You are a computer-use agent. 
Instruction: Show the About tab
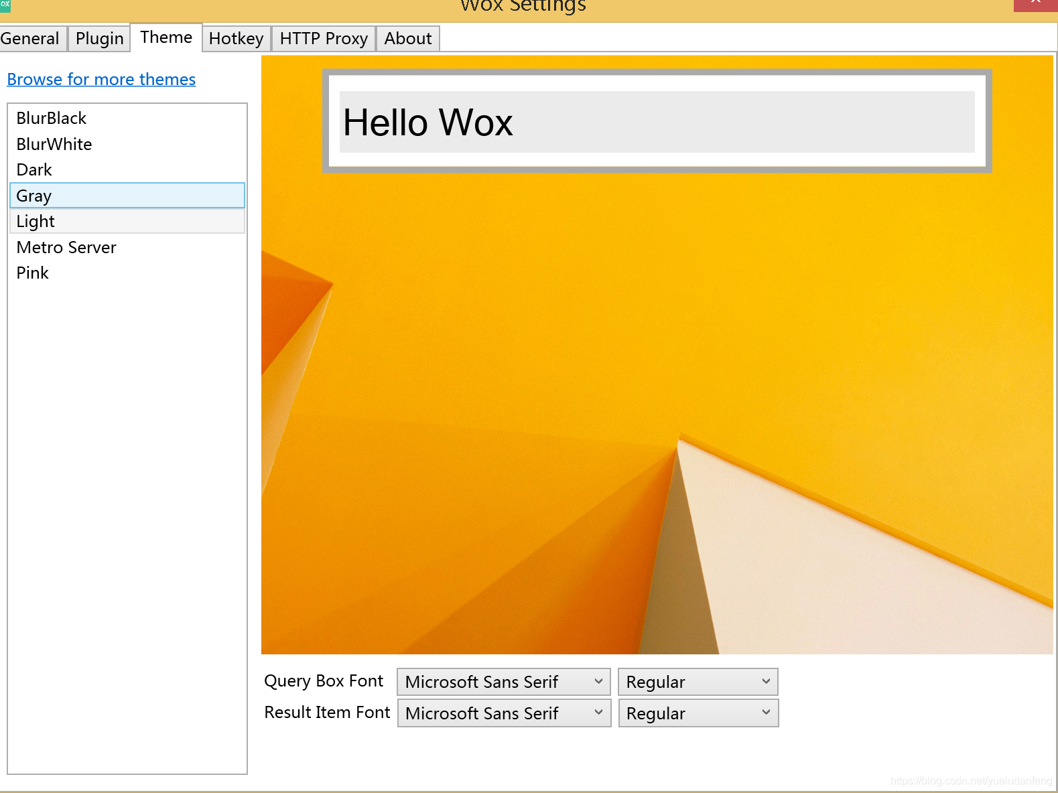(x=408, y=38)
